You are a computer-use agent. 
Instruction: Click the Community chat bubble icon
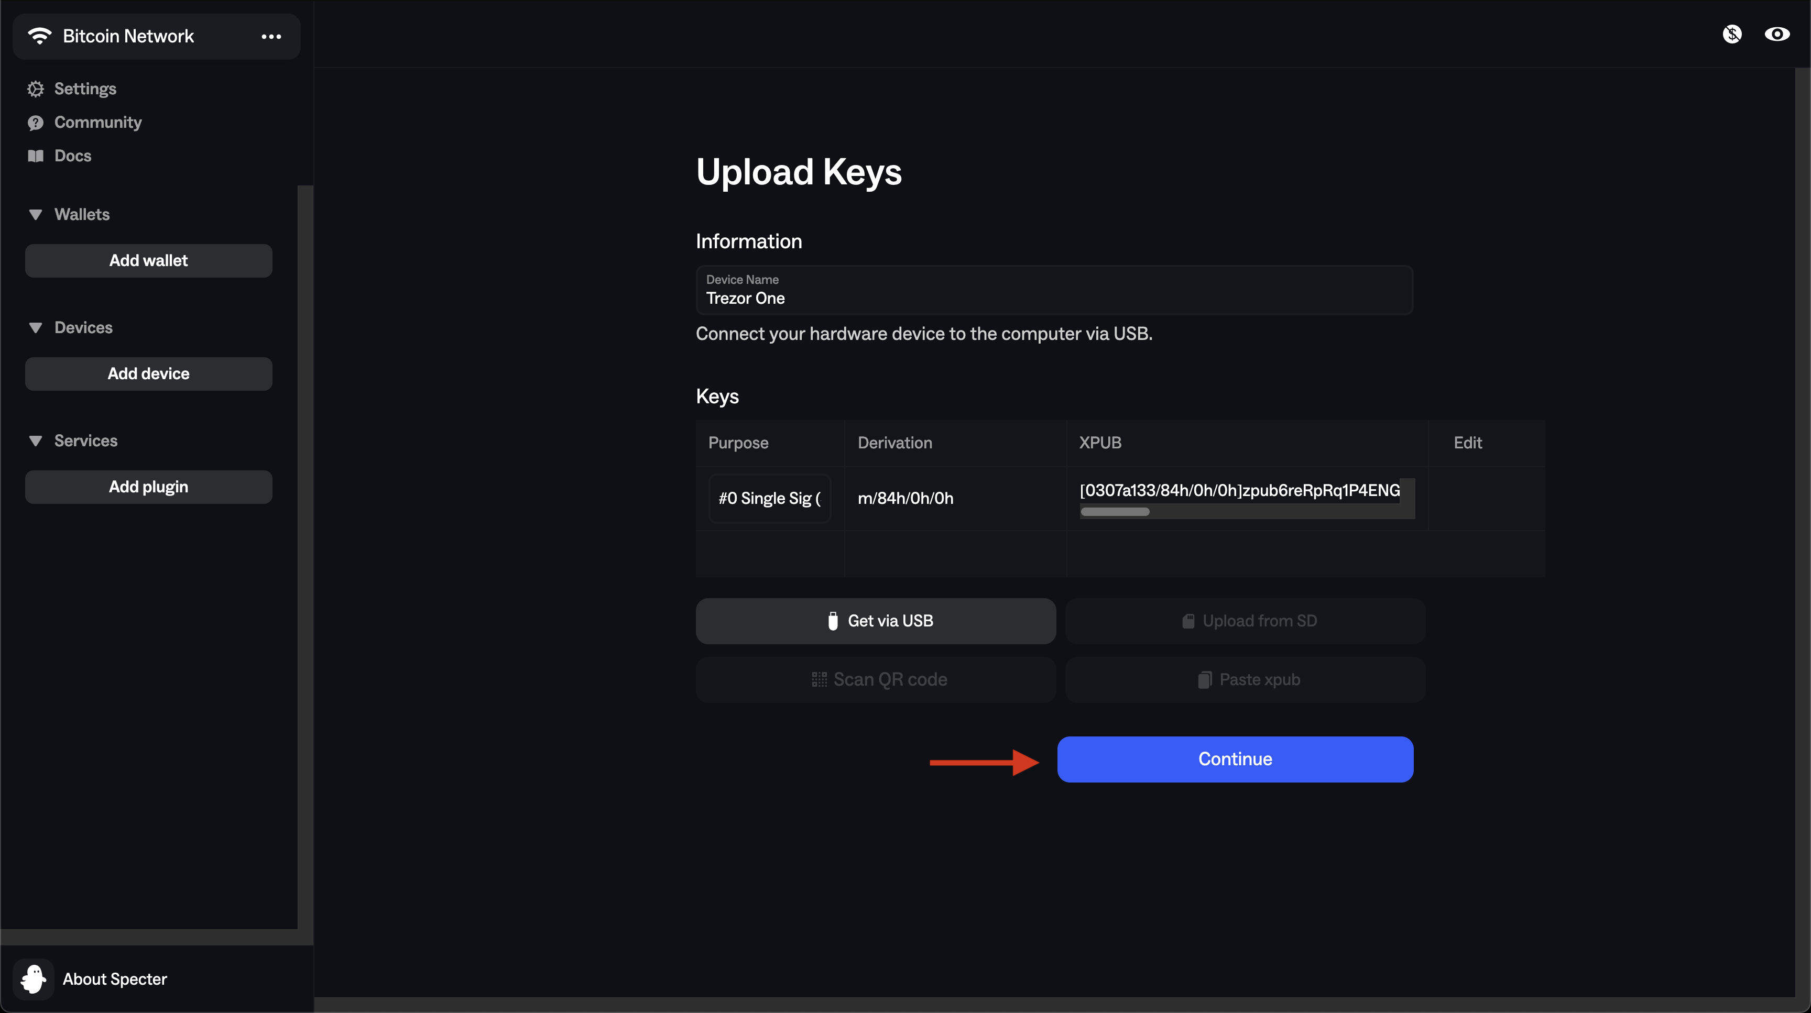coord(35,123)
